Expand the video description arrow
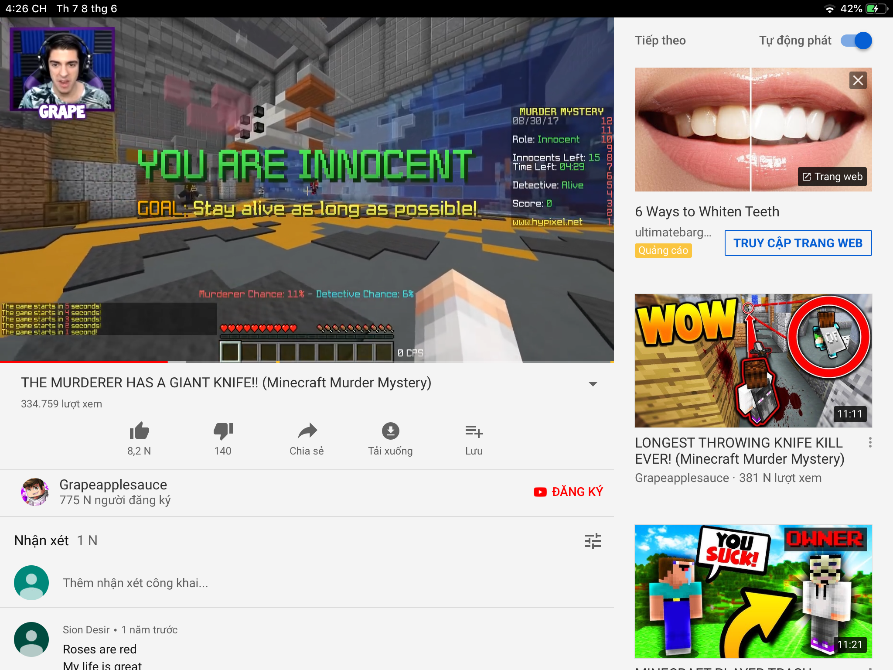Viewport: 893px width, 670px height. tap(593, 384)
